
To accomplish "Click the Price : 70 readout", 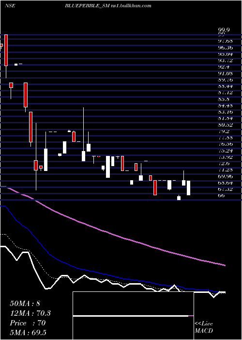I will 28,323.
